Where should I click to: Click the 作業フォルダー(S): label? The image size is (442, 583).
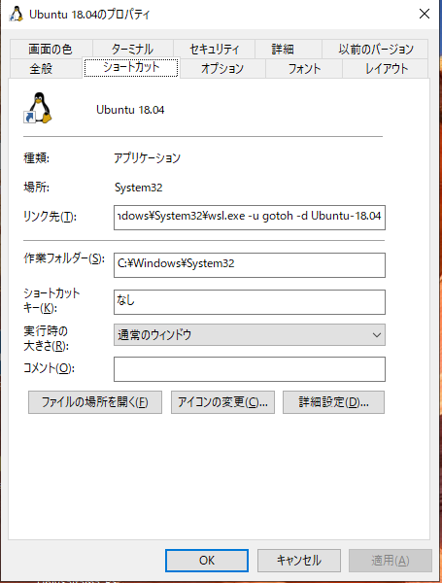pos(64,258)
